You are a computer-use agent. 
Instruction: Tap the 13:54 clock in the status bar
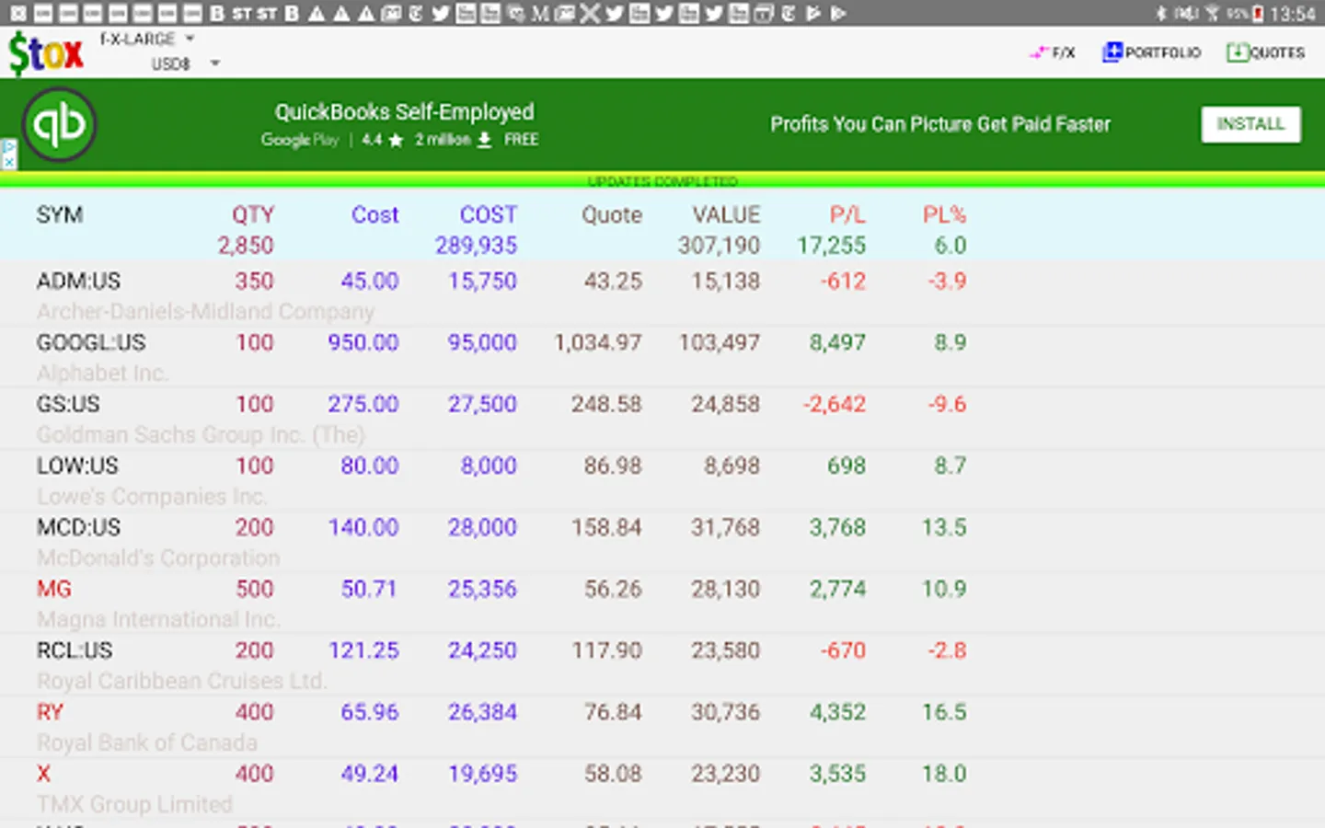(1293, 13)
